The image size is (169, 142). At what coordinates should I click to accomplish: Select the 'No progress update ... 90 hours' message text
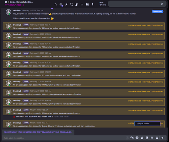(47, 66)
